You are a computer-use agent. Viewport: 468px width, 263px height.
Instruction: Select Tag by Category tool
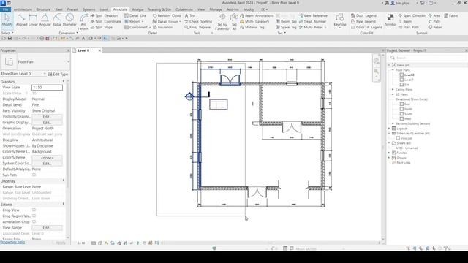(x=222, y=21)
